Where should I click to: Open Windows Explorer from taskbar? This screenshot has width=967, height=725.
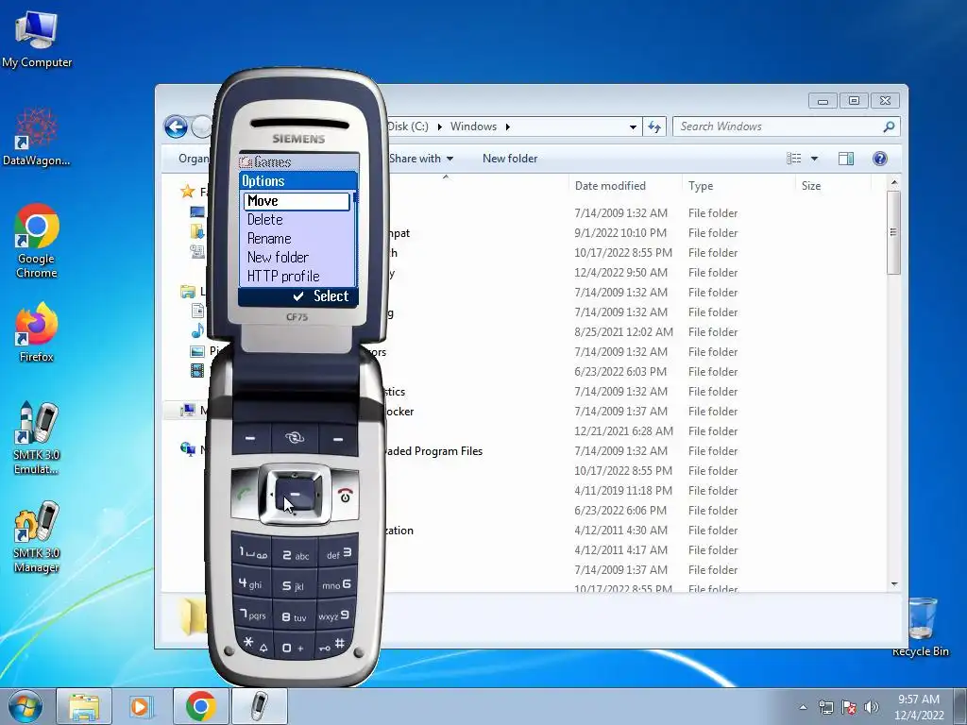point(84,706)
